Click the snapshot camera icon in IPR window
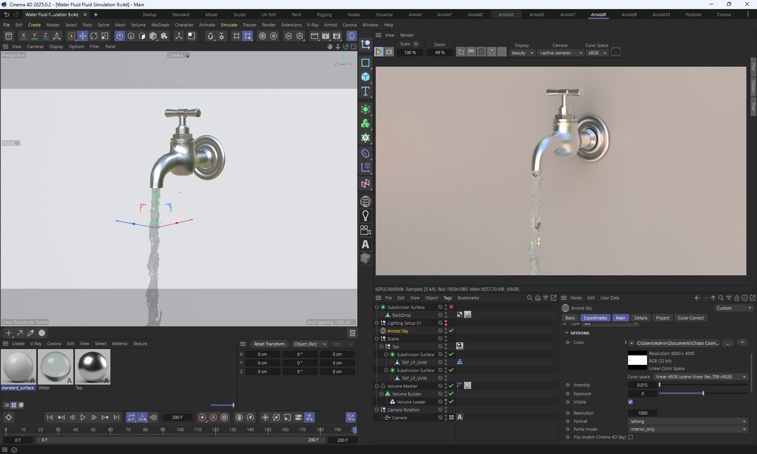The width and height of the screenshot is (757, 454). (x=615, y=52)
